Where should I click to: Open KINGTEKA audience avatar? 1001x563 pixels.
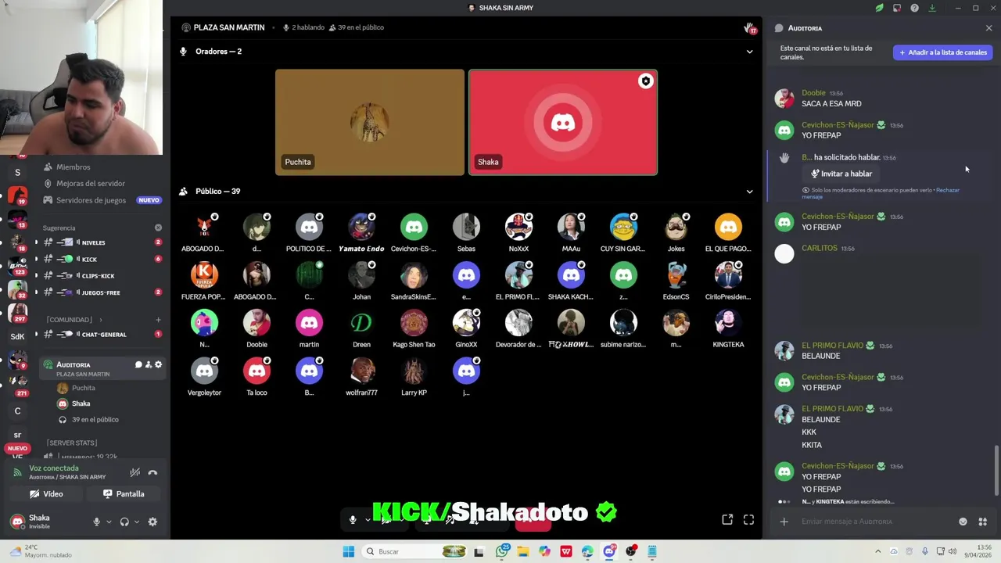[728, 323]
